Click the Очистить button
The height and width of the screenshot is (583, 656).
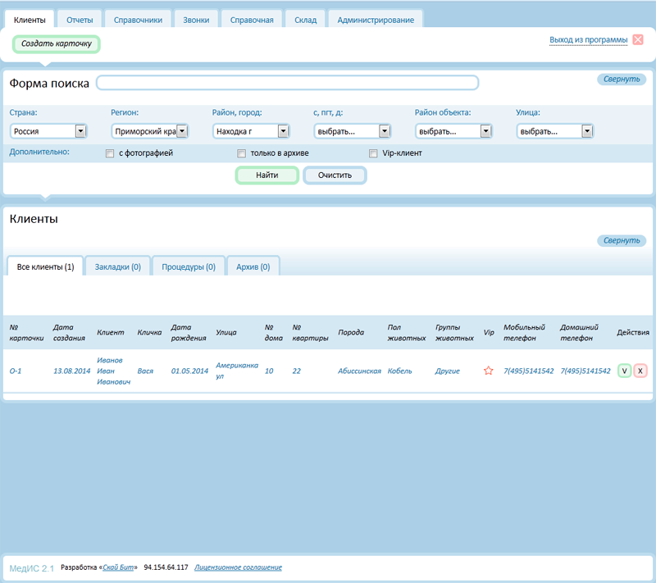pos(335,175)
